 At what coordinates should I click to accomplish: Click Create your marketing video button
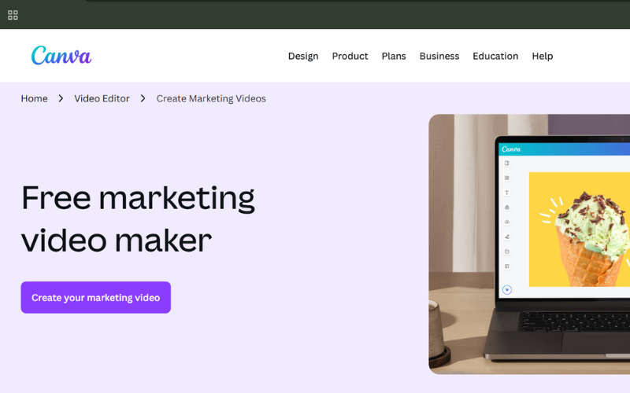(95, 298)
